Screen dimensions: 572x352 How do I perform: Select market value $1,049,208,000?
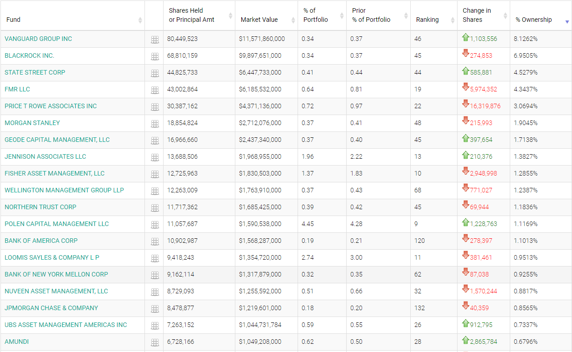coord(260,342)
